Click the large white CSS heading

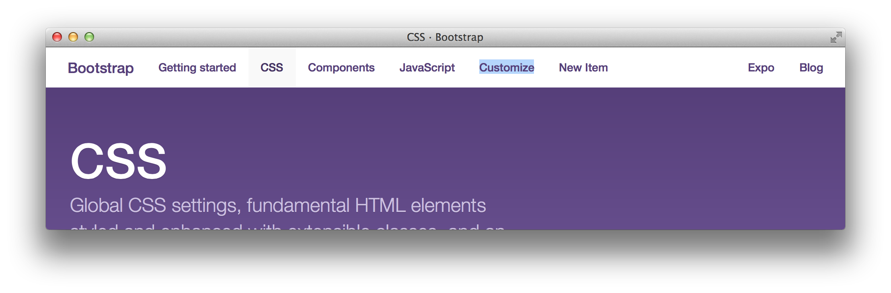click(x=118, y=161)
